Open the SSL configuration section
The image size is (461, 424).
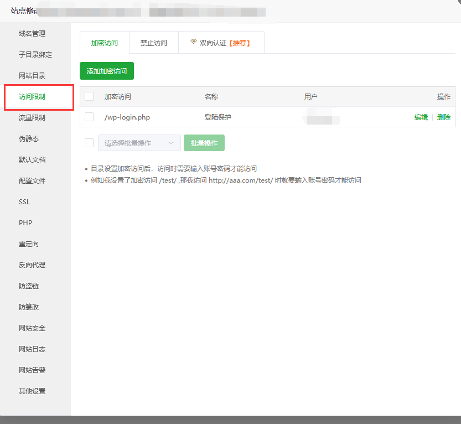tap(25, 201)
